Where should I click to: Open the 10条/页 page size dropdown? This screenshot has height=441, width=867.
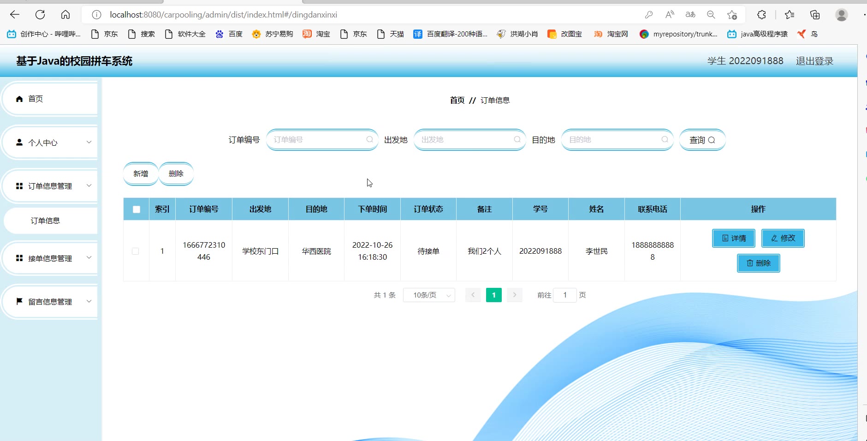pyautogui.click(x=429, y=295)
